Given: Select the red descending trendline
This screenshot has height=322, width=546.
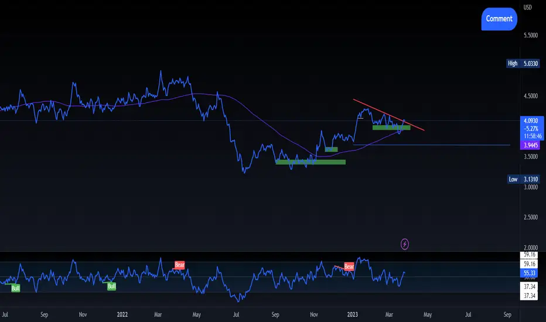Looking at the screenshot, I should tap(388, 115).
